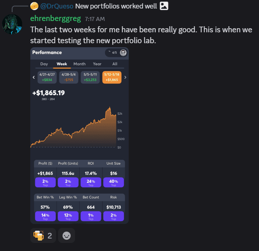259x251 pixels.
Task: Select the 4/21-4/27 week chip
Action: click(47, 77)
